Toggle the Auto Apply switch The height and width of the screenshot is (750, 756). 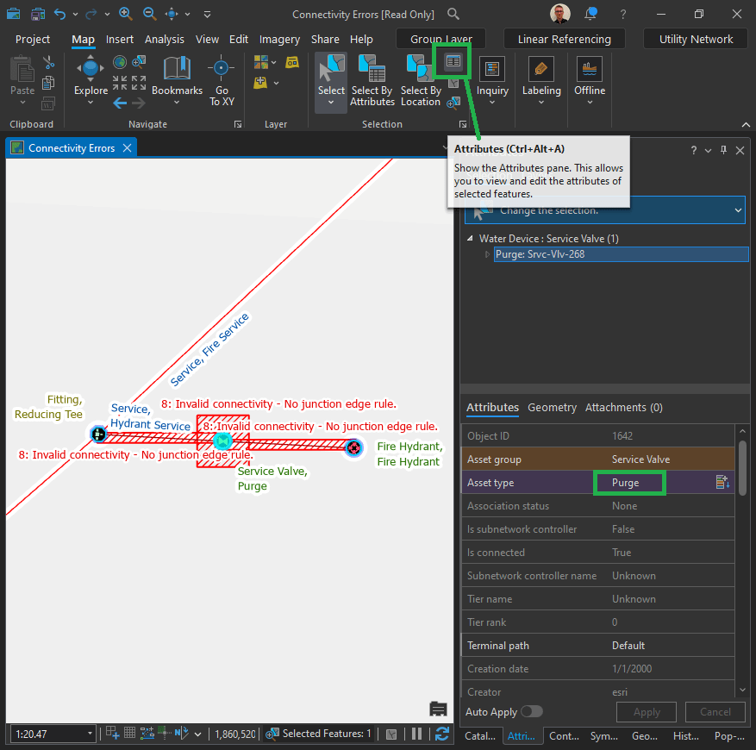coord(531,712)
